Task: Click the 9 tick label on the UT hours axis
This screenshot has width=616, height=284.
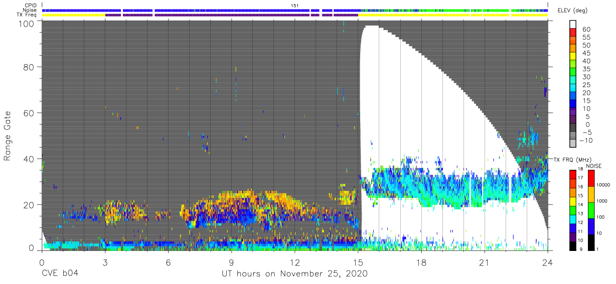Action: coord(231,262)
